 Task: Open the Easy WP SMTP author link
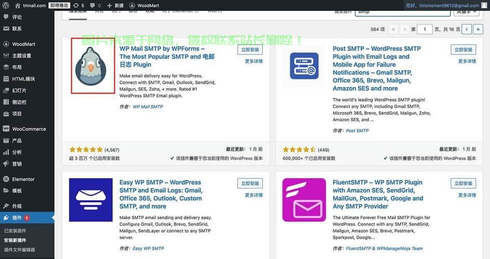click(x=148, y=248)
